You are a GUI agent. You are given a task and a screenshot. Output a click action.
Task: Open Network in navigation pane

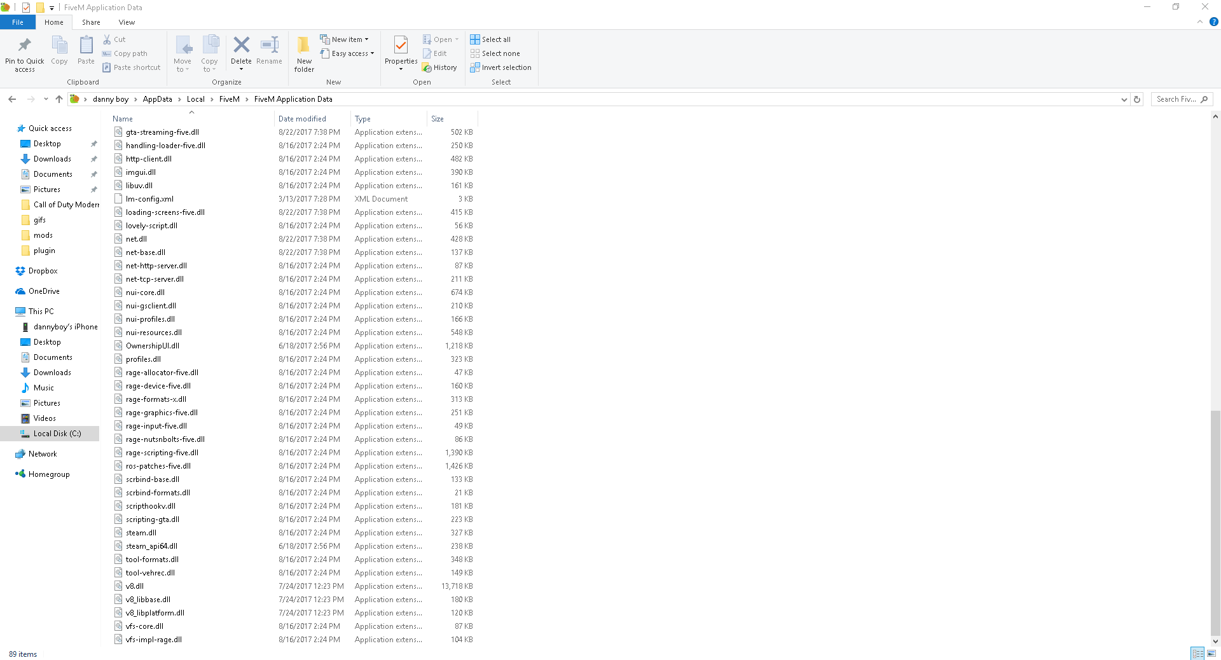click(x=43, y=454)
